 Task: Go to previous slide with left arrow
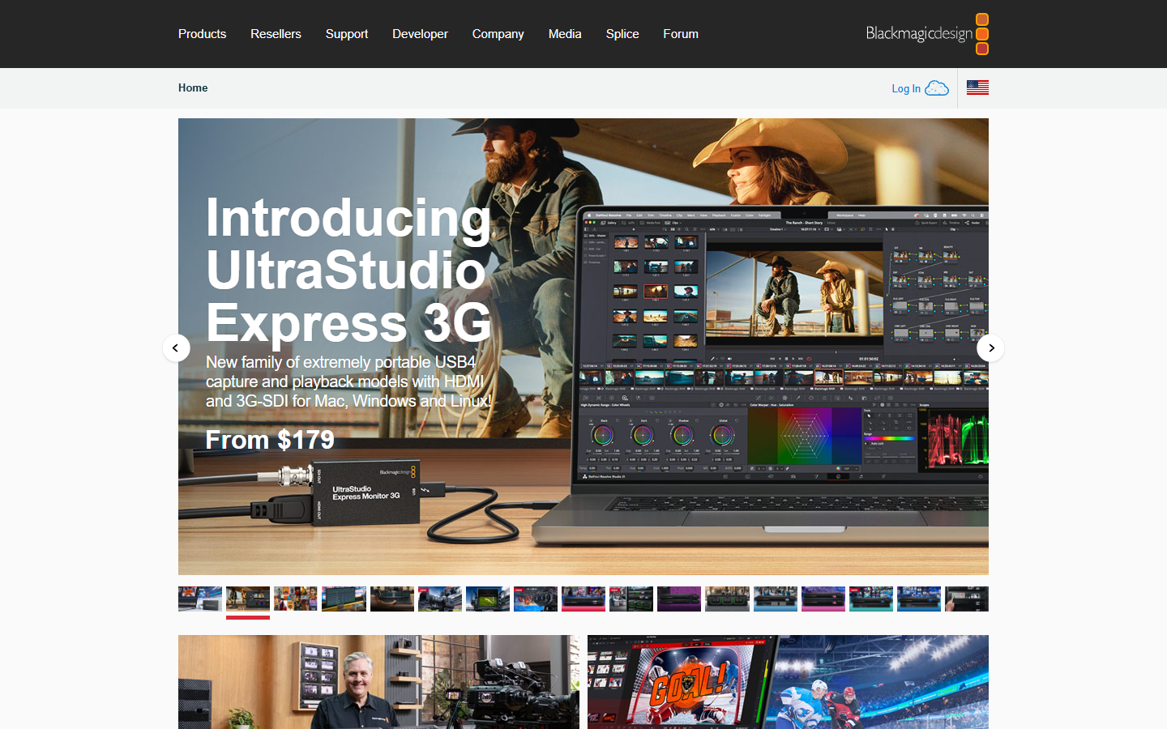tap(176, 347)
